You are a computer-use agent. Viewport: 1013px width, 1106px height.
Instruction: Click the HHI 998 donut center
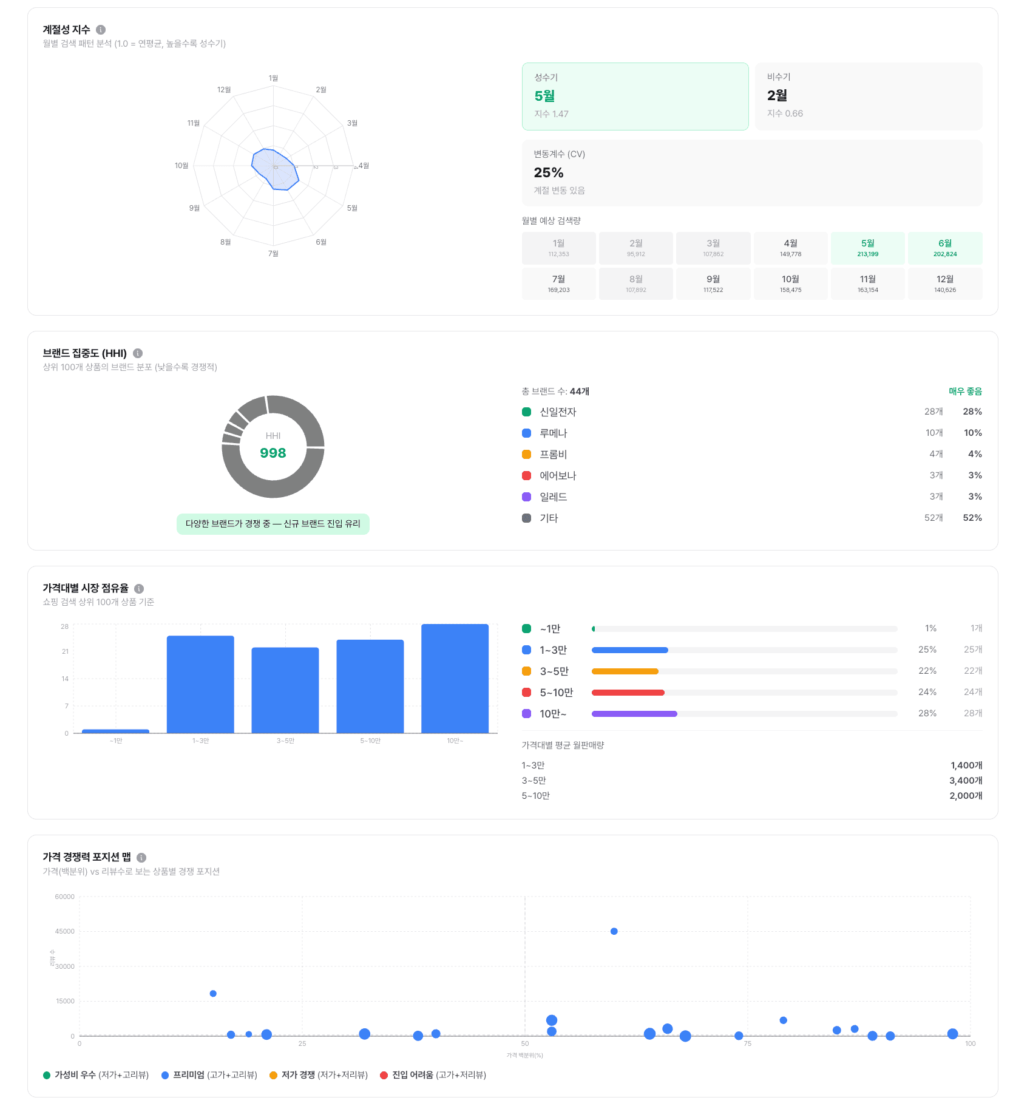click(x=273, y=447)
